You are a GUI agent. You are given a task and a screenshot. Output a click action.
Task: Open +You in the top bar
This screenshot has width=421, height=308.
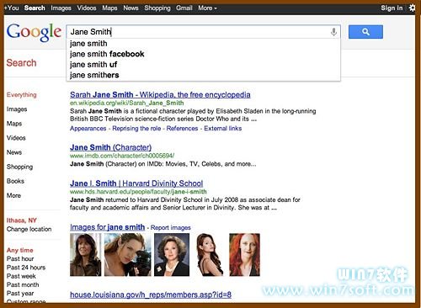tap(12, 8)
